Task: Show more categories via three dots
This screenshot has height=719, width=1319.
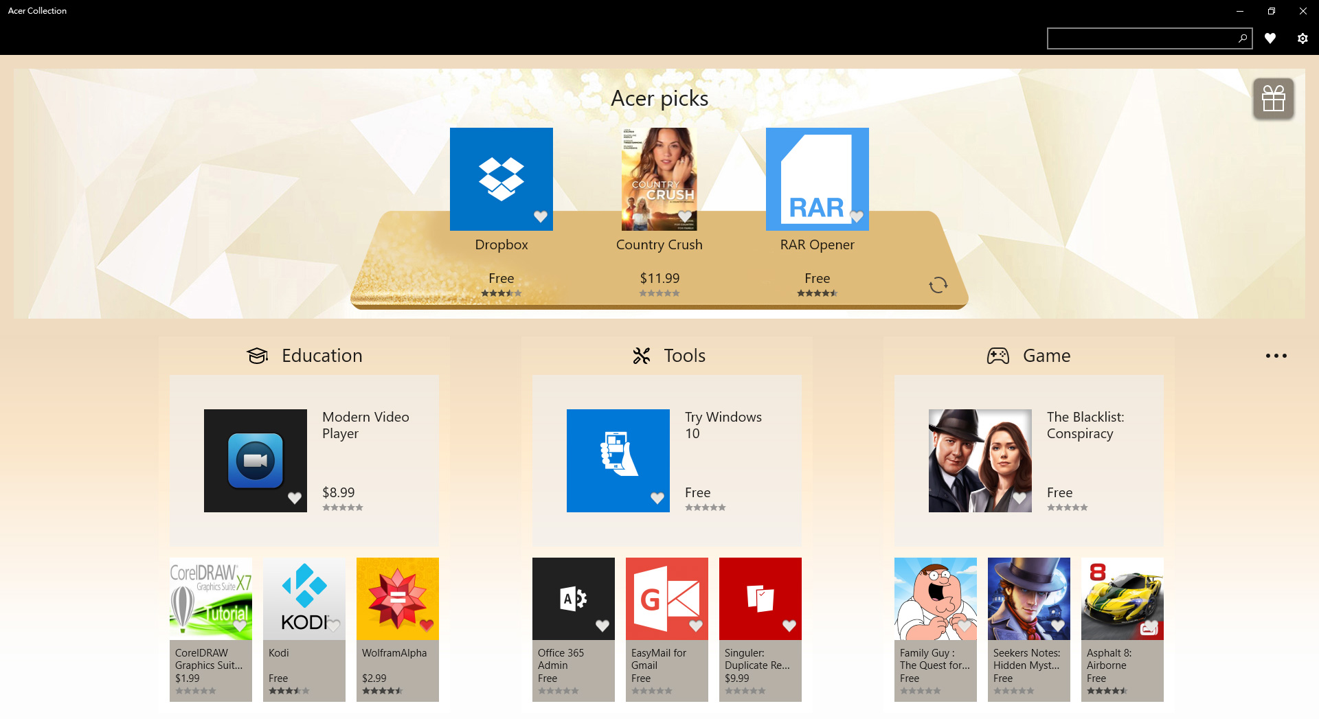Action: [x=1276, y=356]
